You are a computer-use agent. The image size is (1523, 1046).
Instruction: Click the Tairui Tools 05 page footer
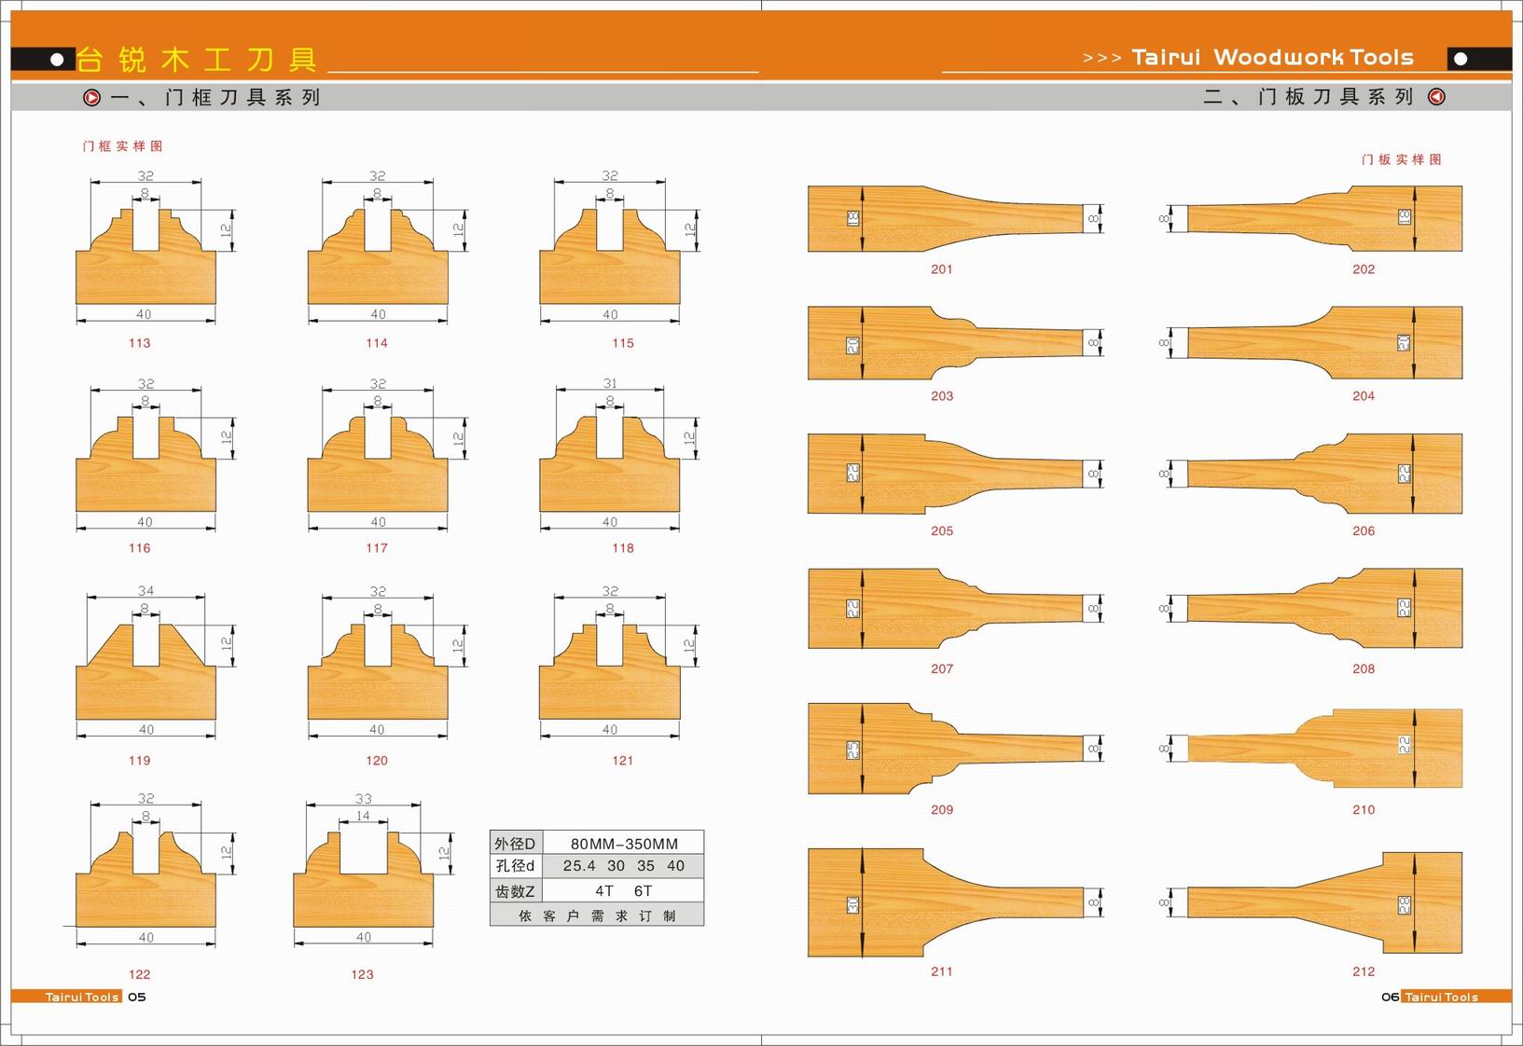[x=82, y=997]
